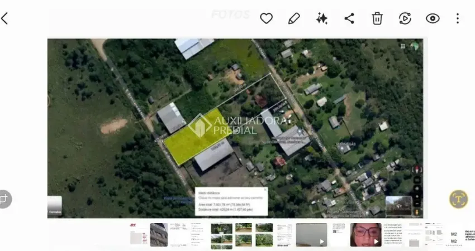Select the gray video thumbnail with play icon
Screen dimensions: 475x251
point(311,235)
